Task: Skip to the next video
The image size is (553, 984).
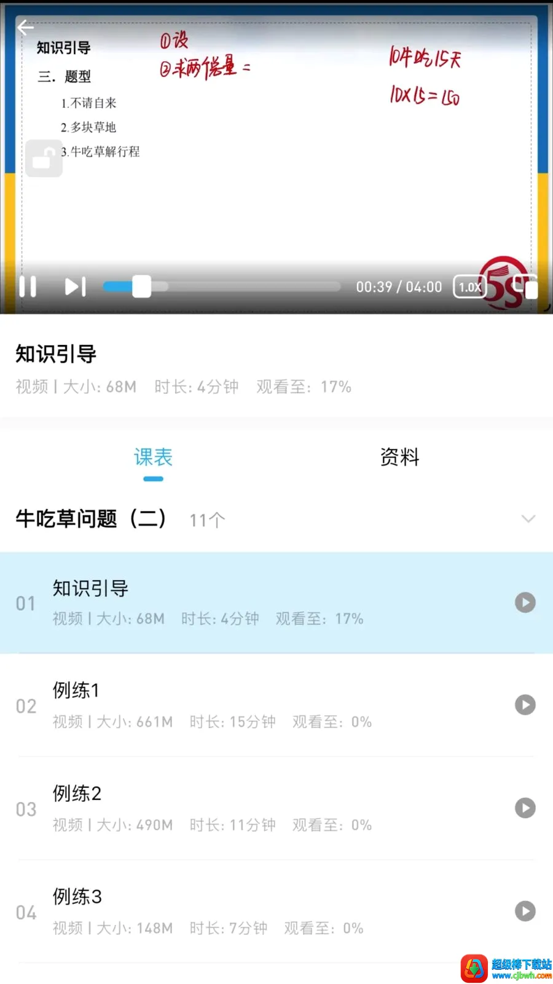Action: click(x=76, y=287)
